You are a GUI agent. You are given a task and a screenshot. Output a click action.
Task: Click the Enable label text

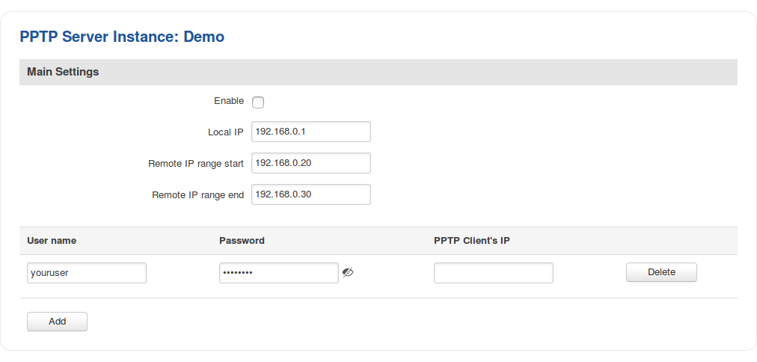229,101
